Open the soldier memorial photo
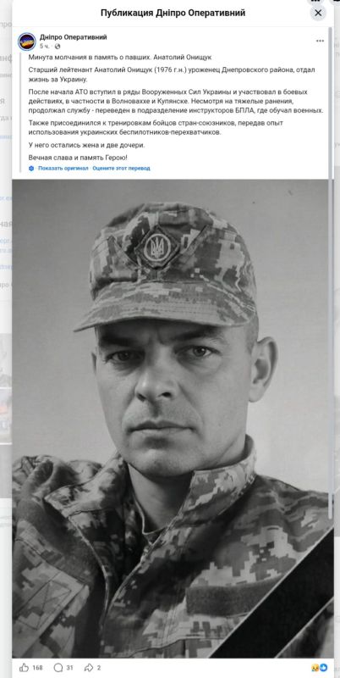This screenshot has width=340, height=678. point(170,419)
